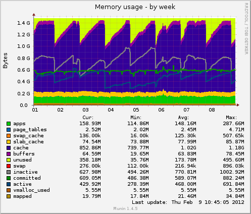Screen dimensions: 251x214
Task: Click the 0.6 G y-axis tick label
Action: (x=24, y=70)
